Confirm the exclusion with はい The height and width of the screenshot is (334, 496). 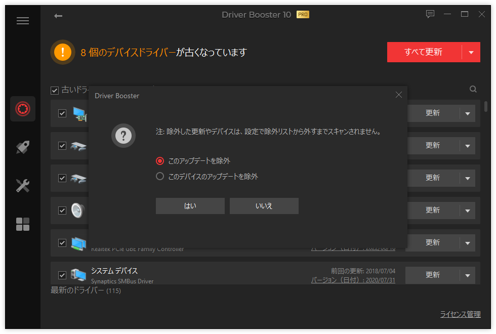(x=190, y=206)
